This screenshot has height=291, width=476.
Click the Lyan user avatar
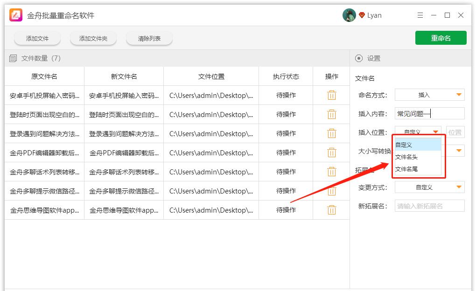point(349,15)
